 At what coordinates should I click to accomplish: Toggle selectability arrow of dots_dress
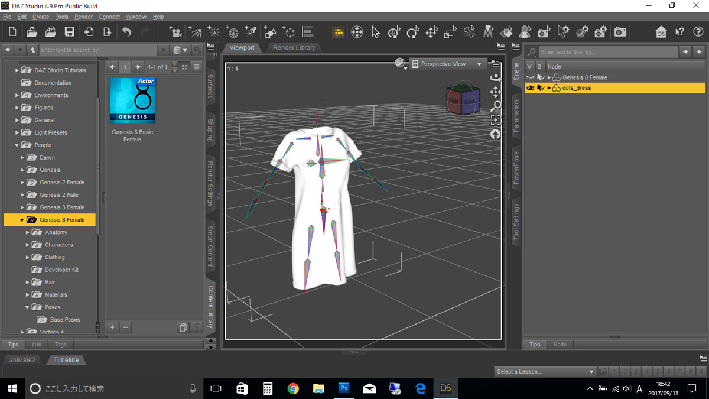pos(540,88)
